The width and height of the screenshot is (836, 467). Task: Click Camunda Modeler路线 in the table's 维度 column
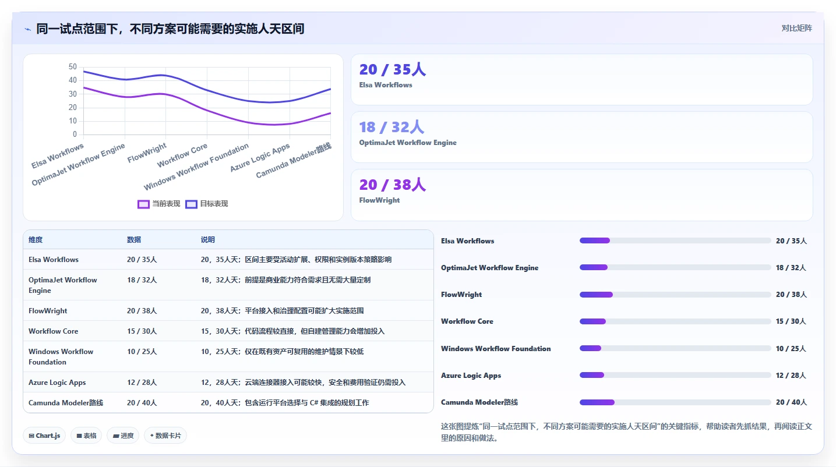click(x=66, y=403)
